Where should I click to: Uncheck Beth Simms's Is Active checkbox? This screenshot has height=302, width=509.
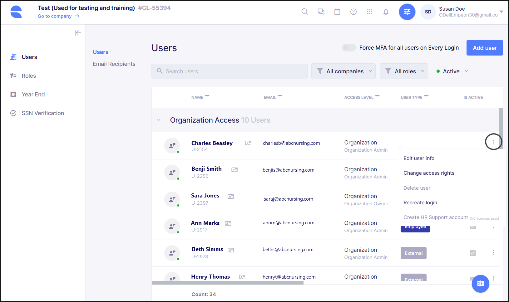472,253
